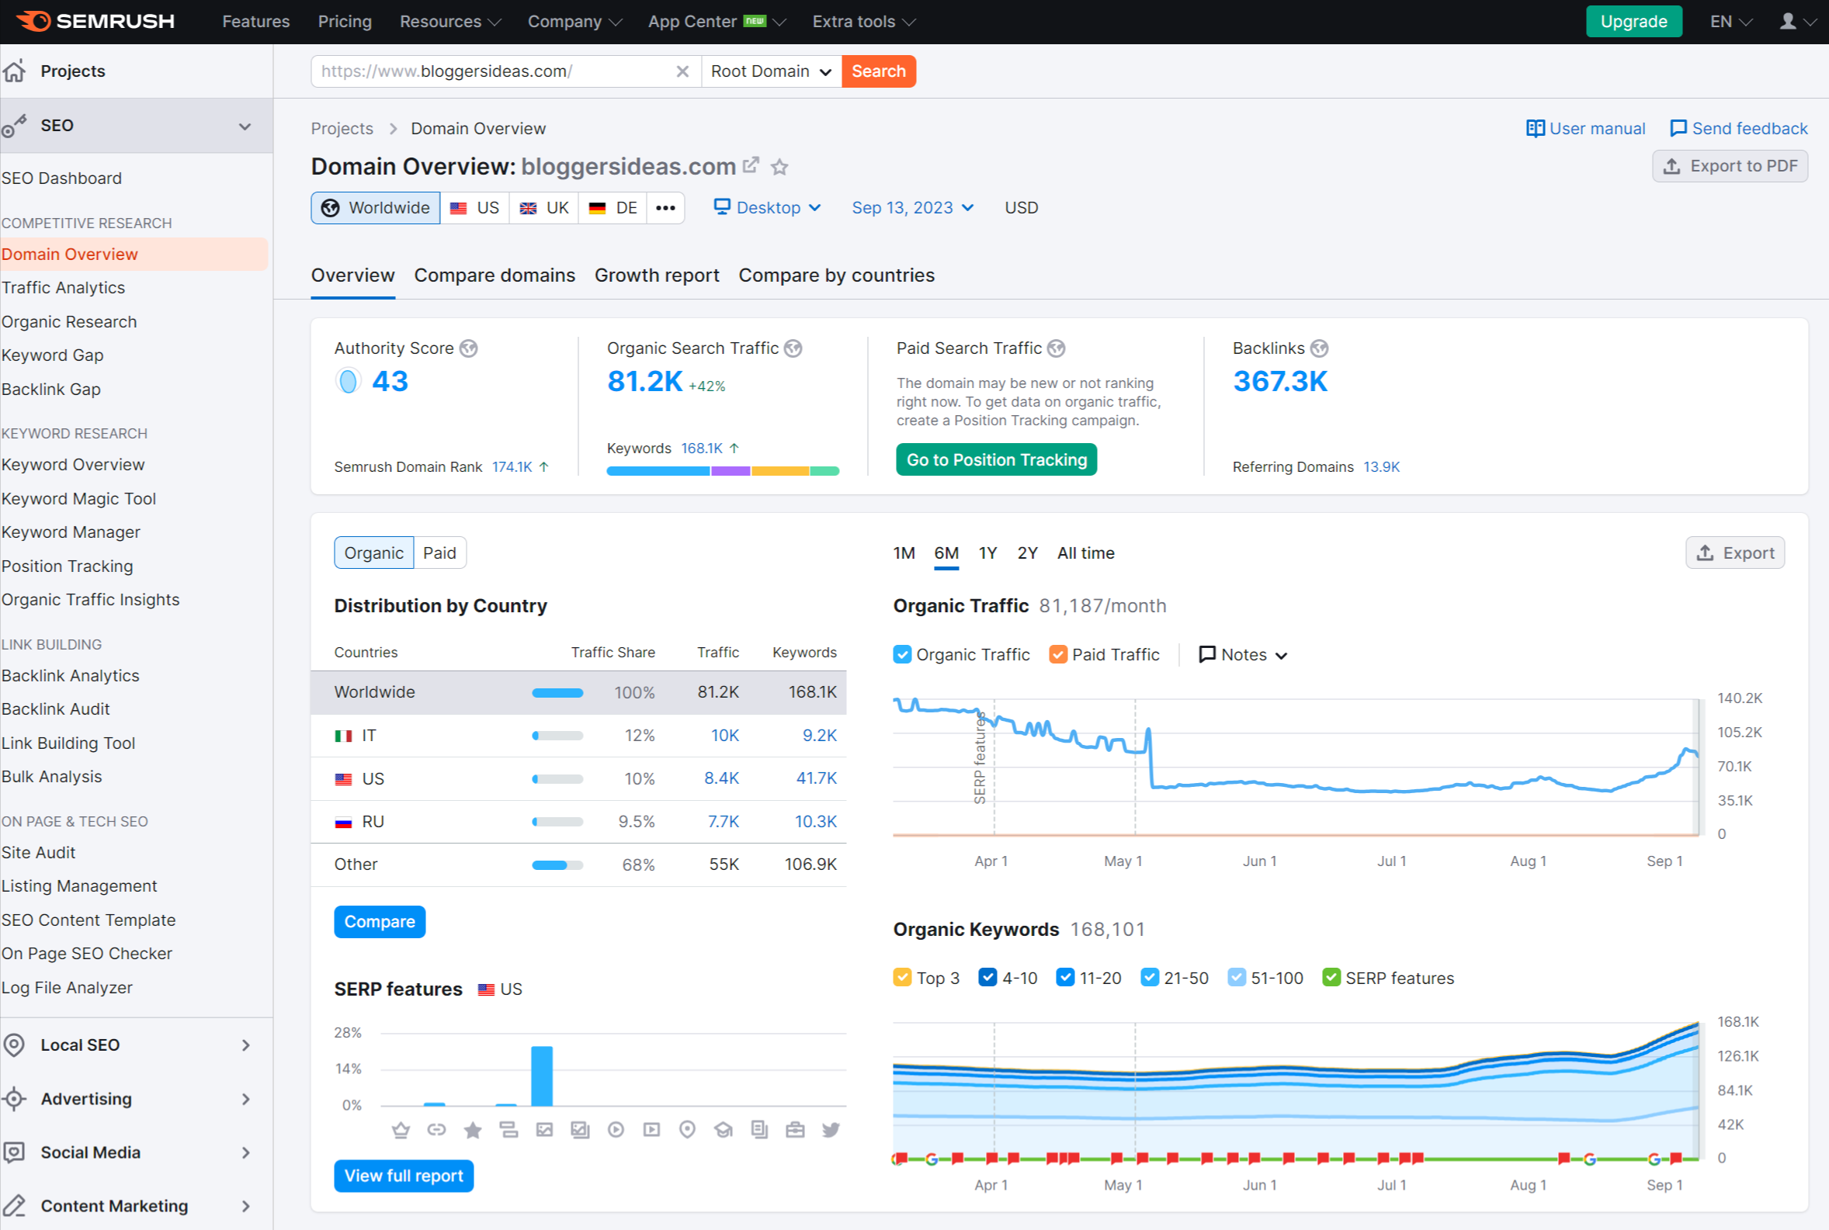
Task: Select the video play SERP icon
Action: coord(616,1130)
